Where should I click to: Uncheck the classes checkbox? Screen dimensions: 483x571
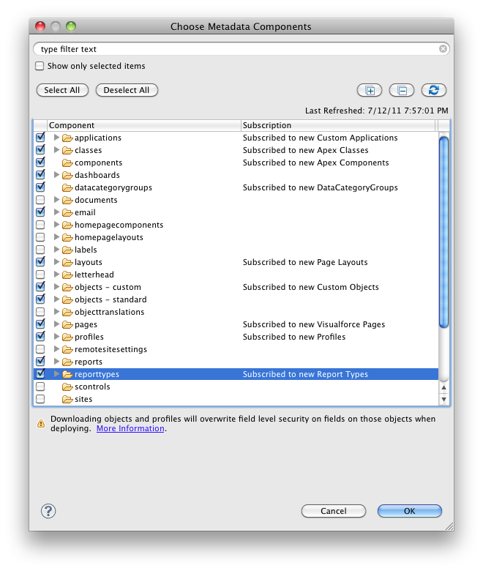pos(40,150)
